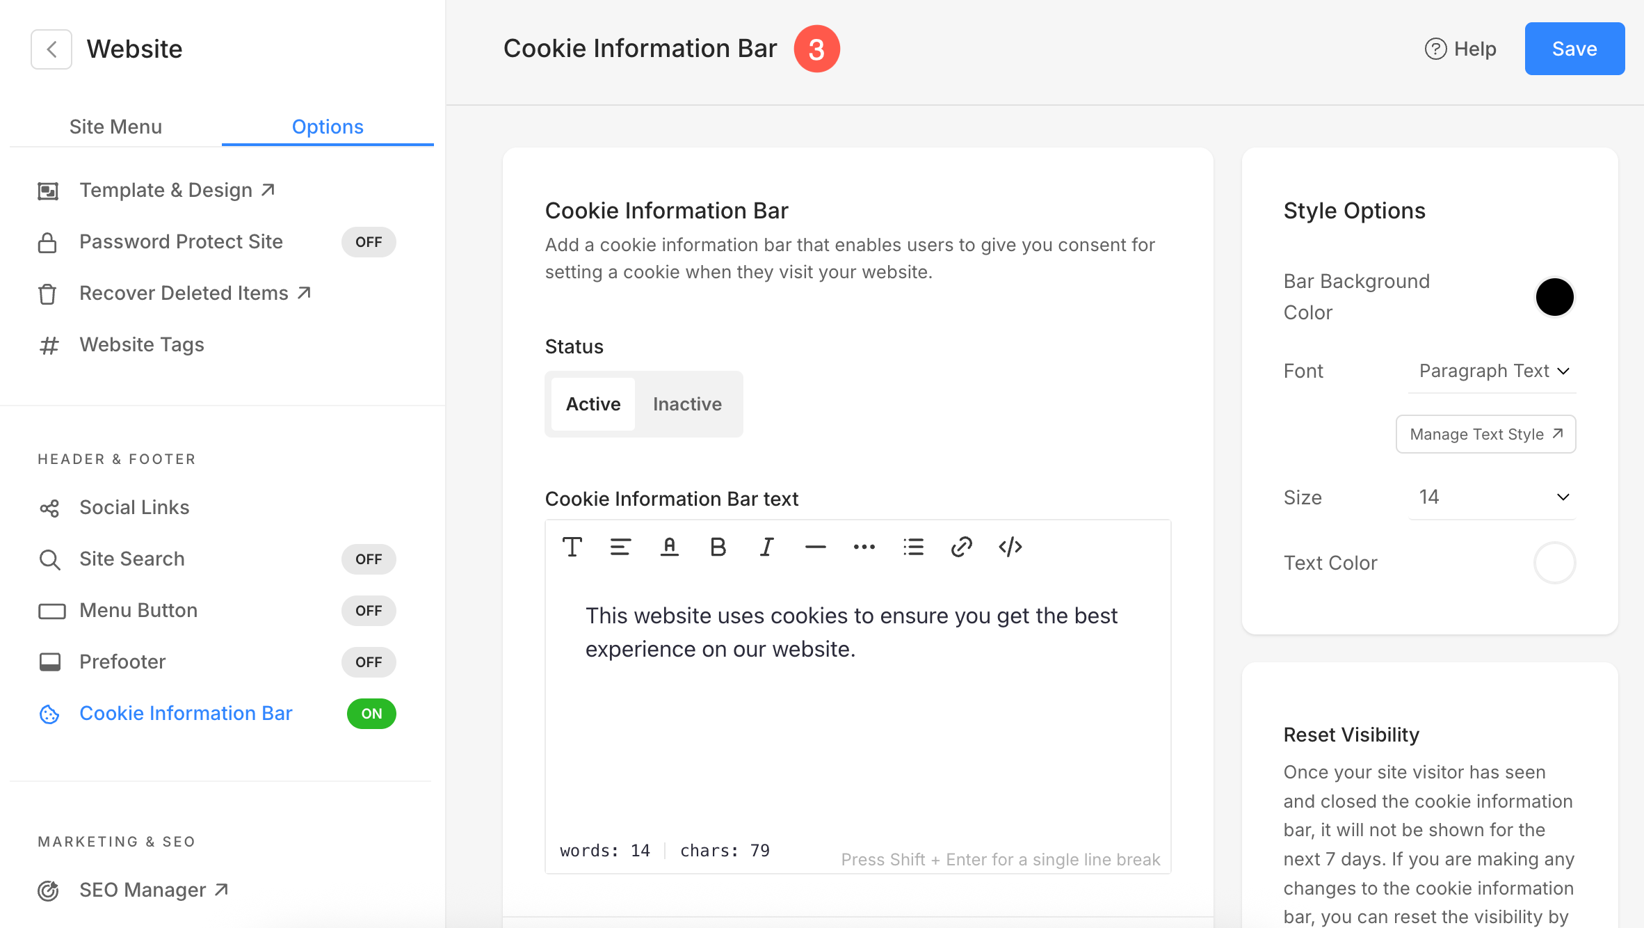This screenshot has width=1644, height=928.
Task: Insert a link using the link icon
Action: pyautogui.click(x=961, y=547)
